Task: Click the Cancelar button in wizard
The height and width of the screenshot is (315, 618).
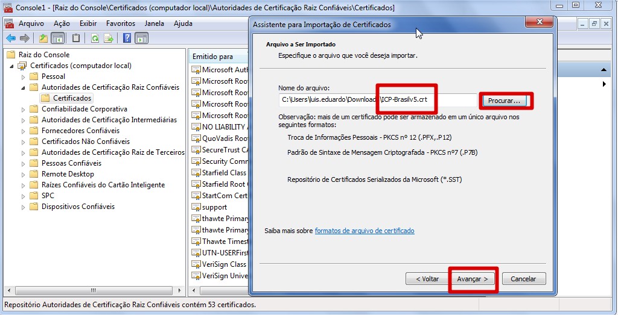Action: pos(523,279)
